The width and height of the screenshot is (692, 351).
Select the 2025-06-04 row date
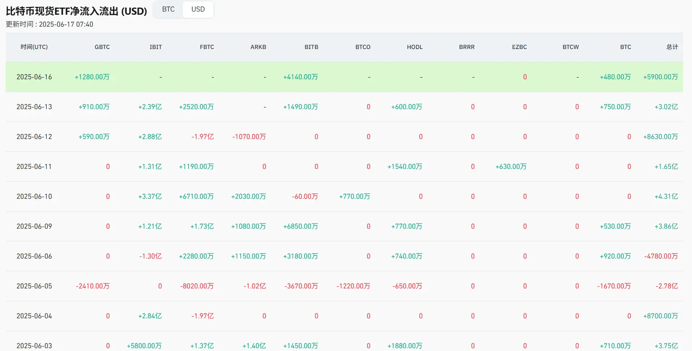(x=34, y=316)
